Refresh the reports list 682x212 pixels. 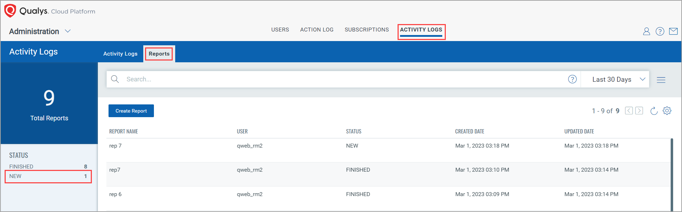click(x=654, y=111)
